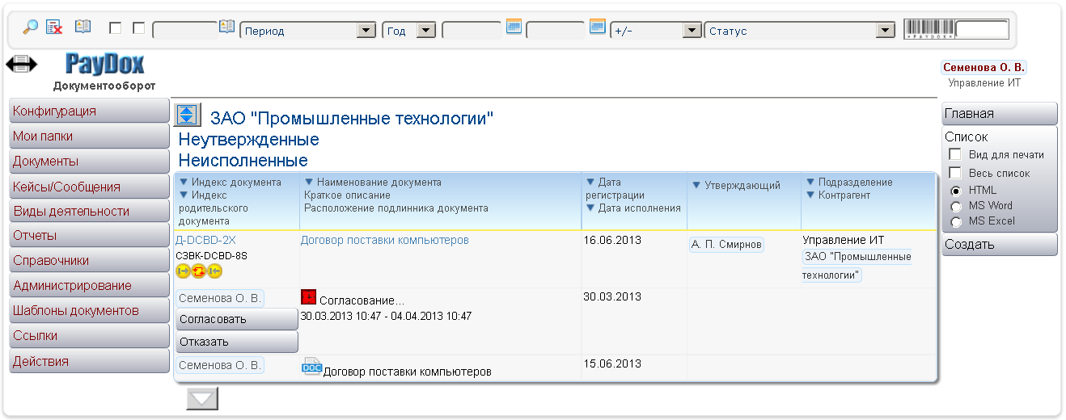
Task: Click the DOC file attachment icon
Action: (x=311, y=367)
